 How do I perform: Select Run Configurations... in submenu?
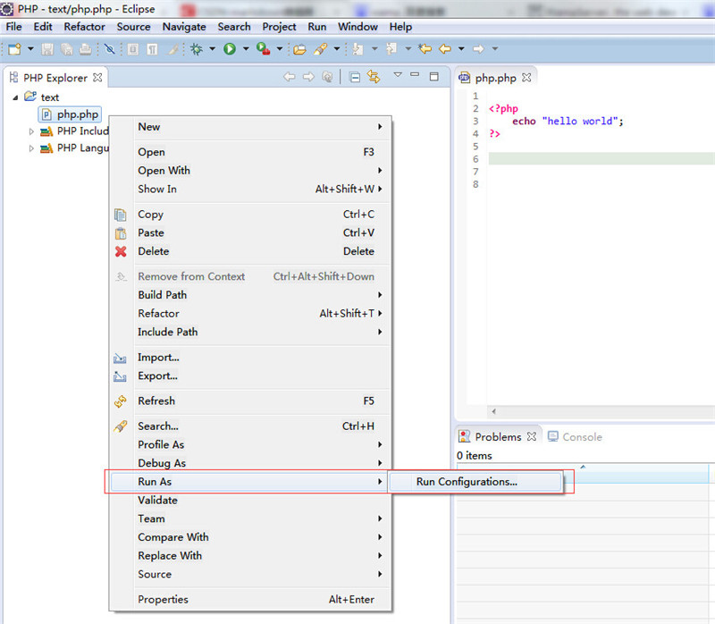point(467,482)
